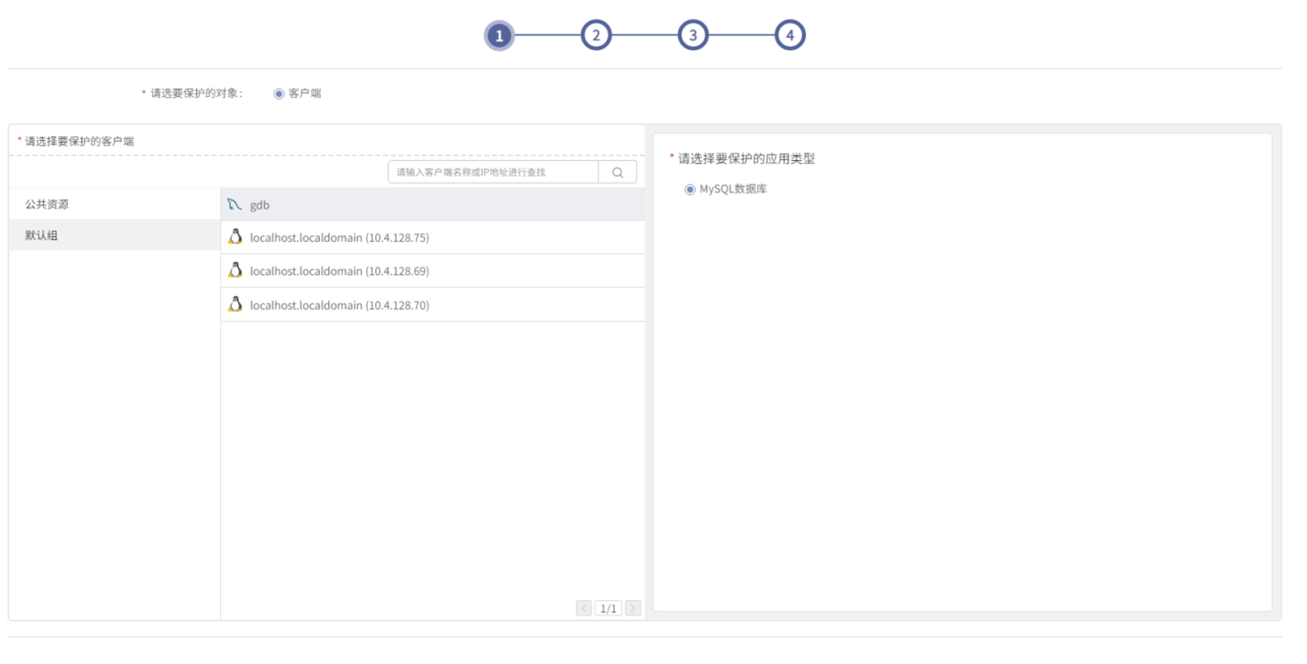The width and height of the screenshot is (1307, 664).
Task: Select the 客户端 radio button
Action: (279, 94)
